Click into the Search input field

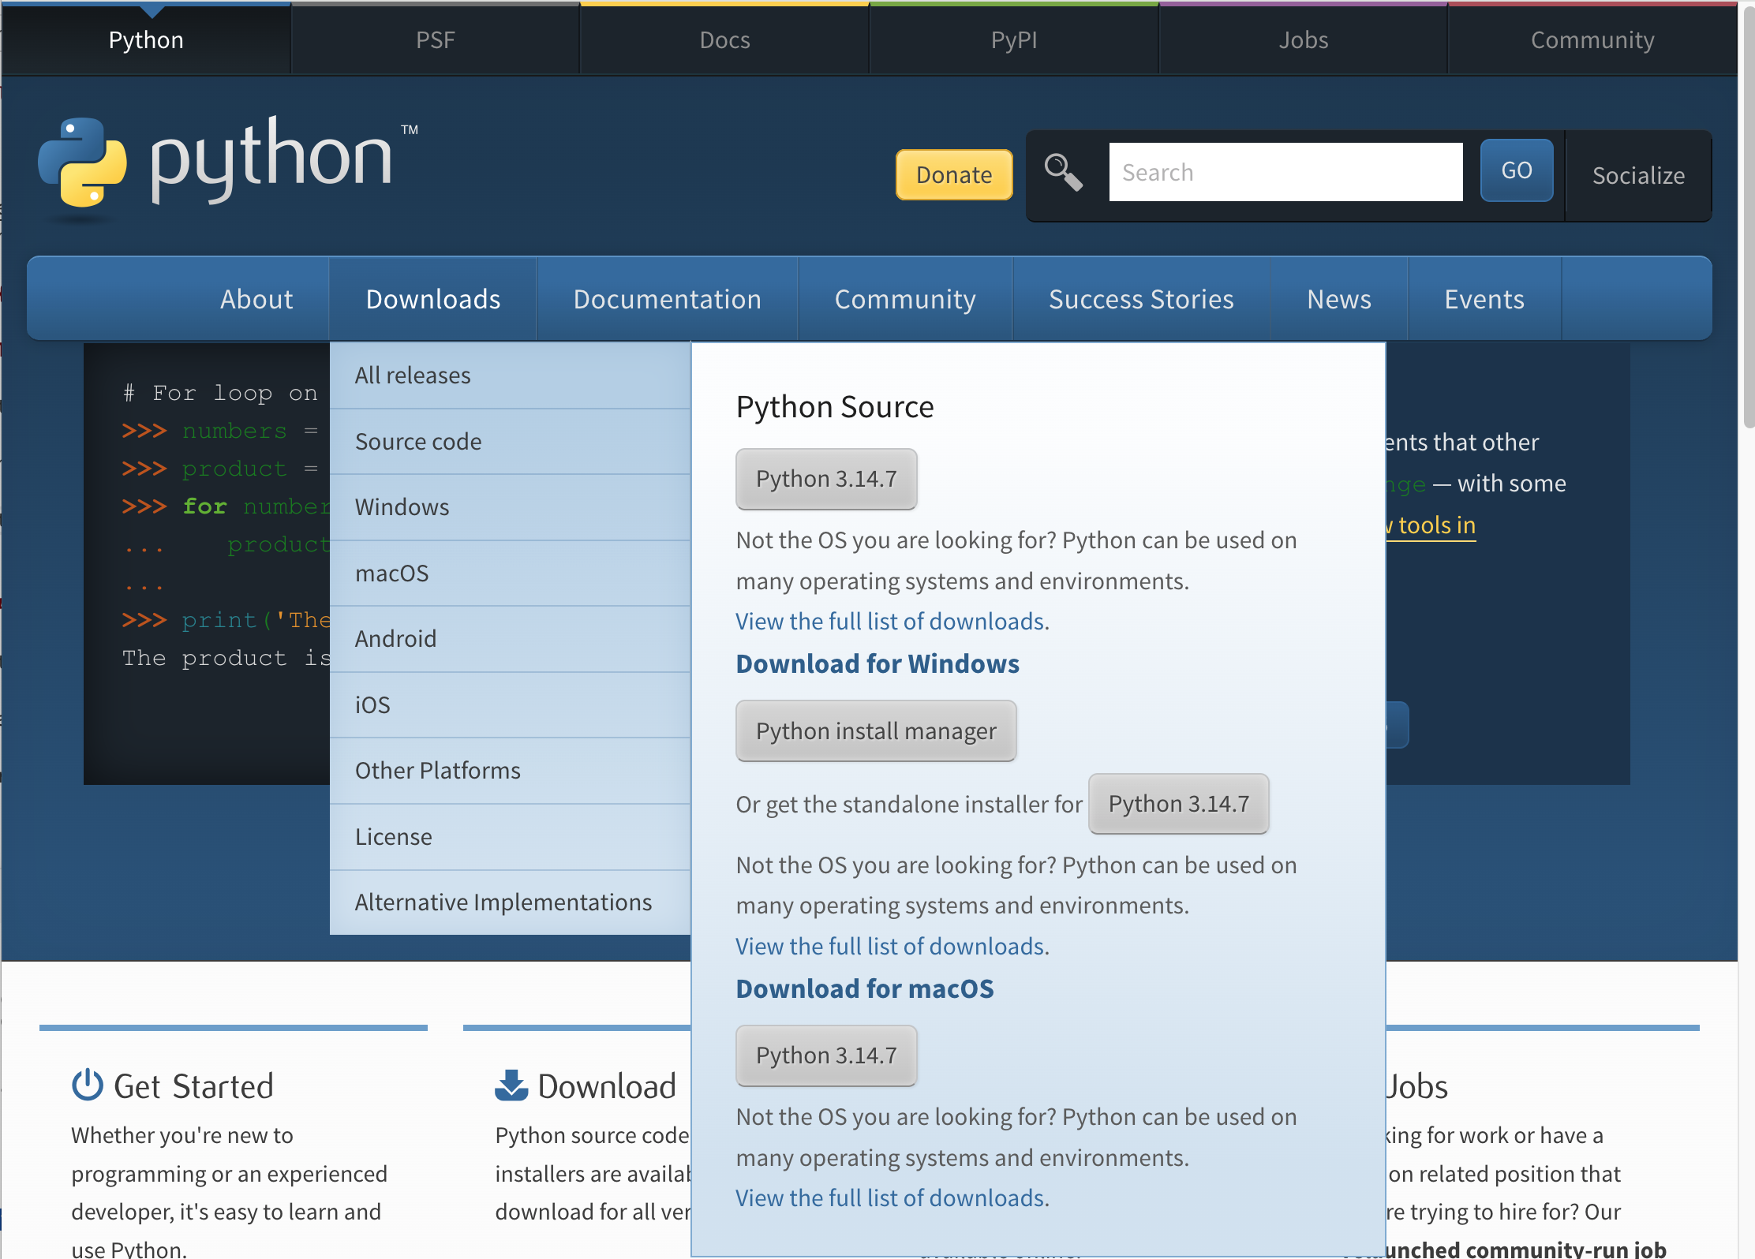[1285, 172]
